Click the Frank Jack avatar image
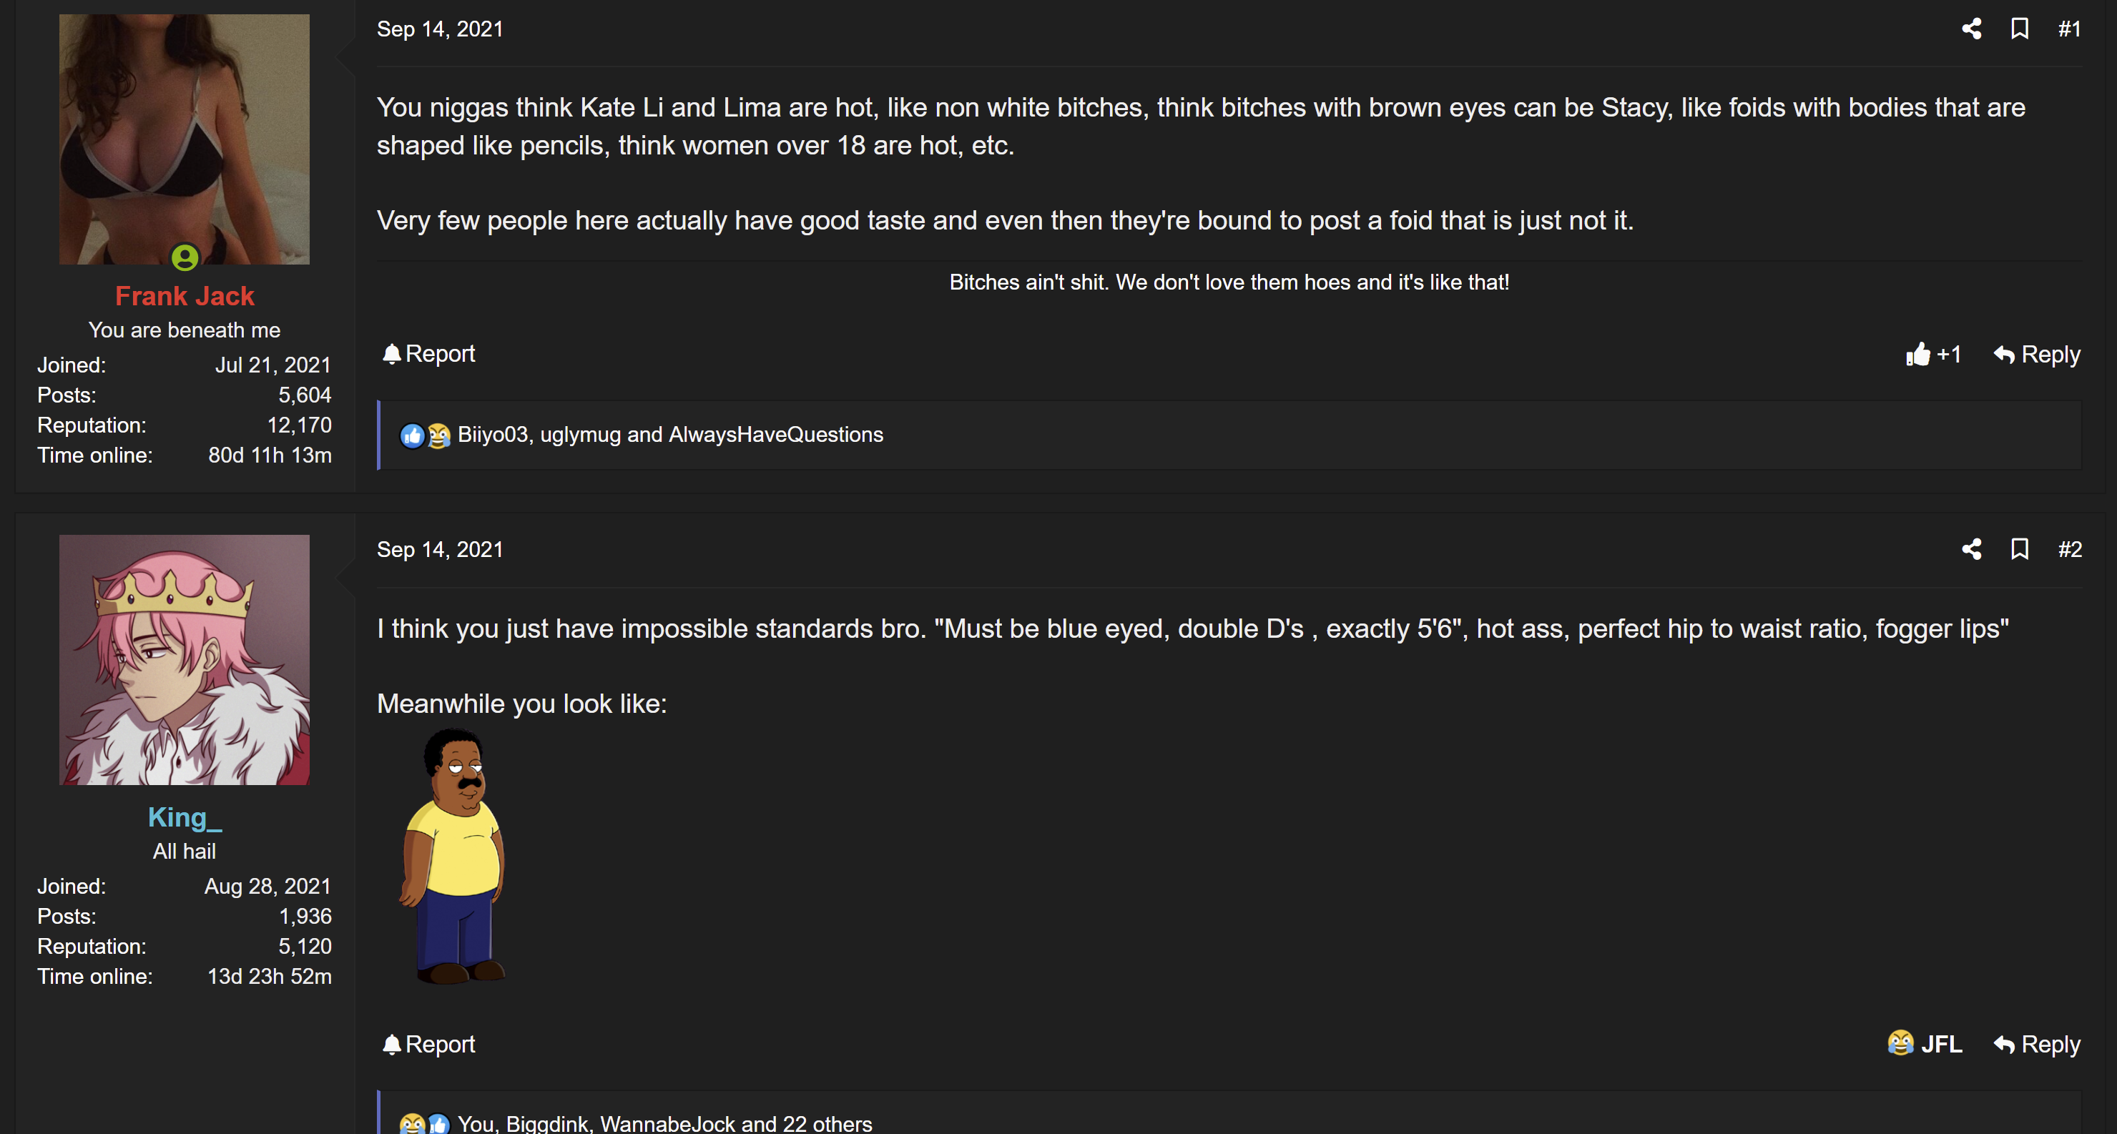 (184, 139)
